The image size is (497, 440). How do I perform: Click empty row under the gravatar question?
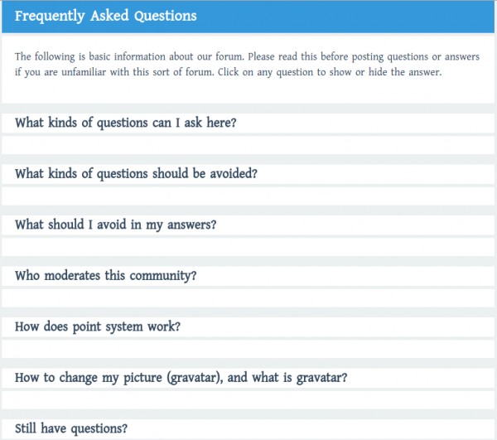coord(248,399)
